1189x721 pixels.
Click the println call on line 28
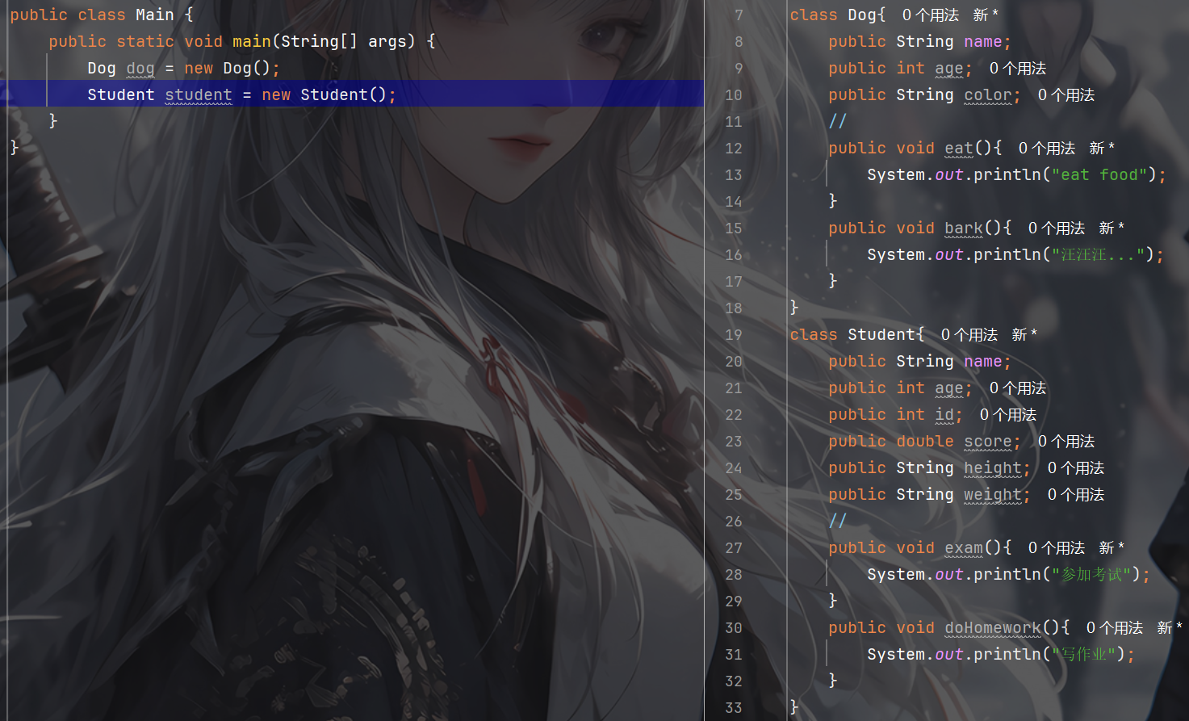1007,574
